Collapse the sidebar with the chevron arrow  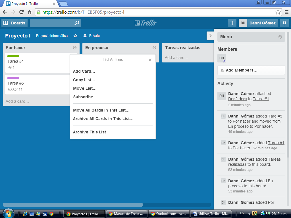(x=210, y=36)
